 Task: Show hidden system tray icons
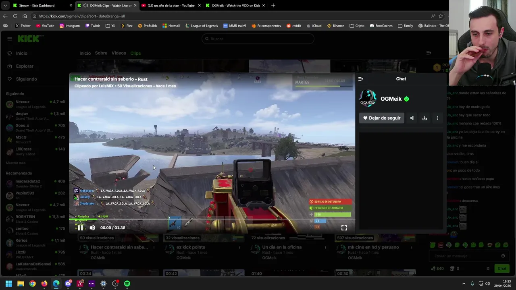click(464, 284)
